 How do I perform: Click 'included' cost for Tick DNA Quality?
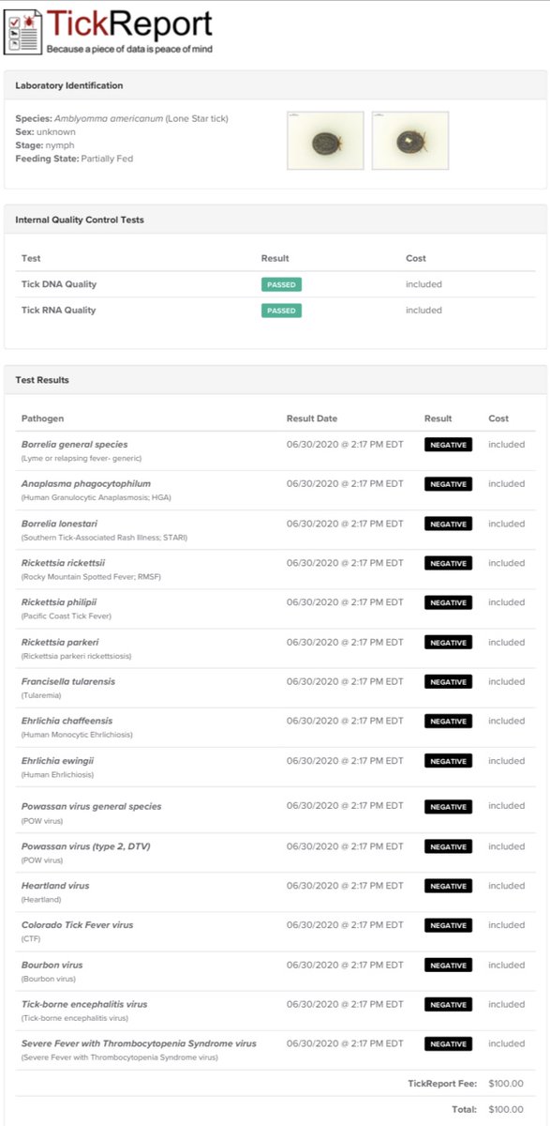click(424, 284)
